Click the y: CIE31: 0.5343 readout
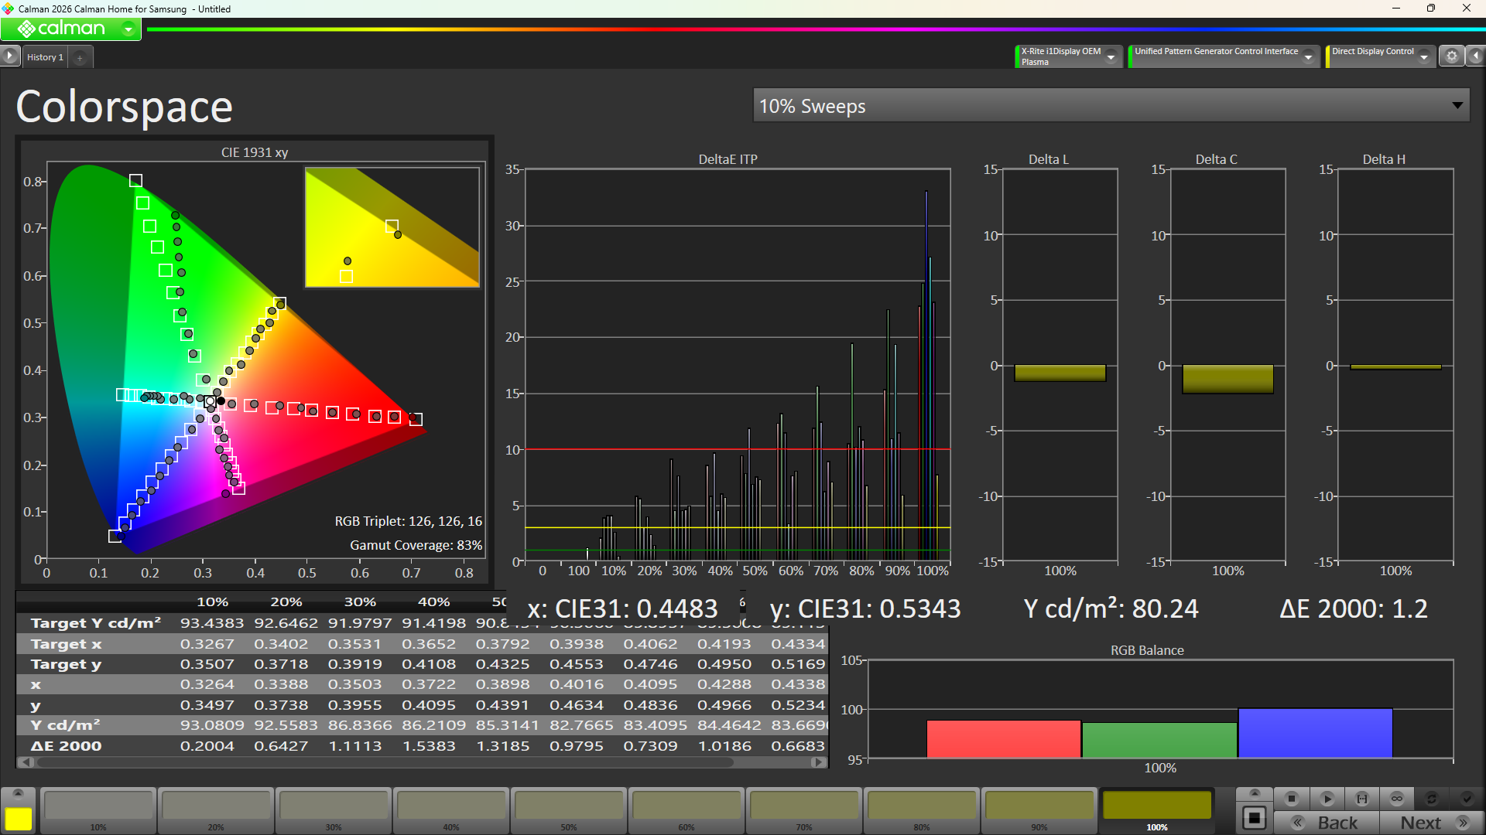 click(x=865, y=609)
